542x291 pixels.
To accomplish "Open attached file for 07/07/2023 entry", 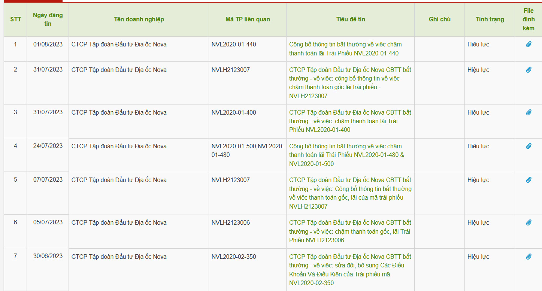I will 529,180.
